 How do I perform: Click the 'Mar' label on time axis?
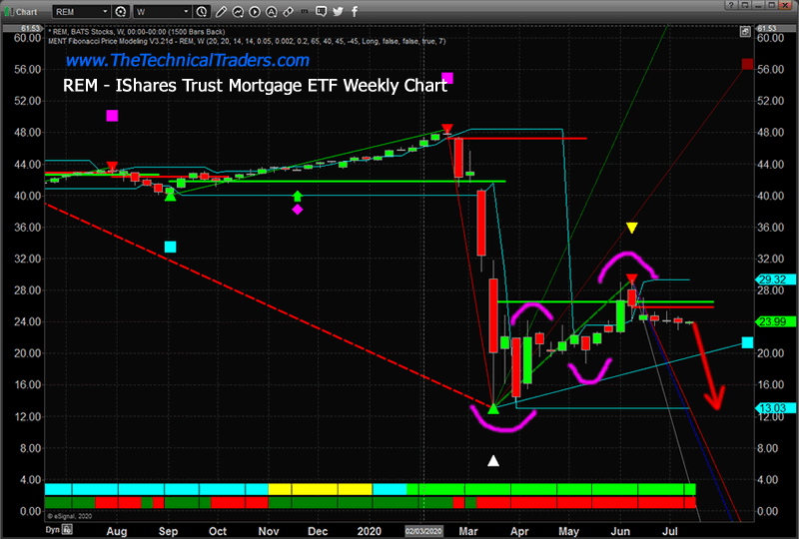[x=467, y=531]
